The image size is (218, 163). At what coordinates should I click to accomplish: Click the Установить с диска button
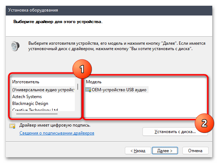coord(175,132)
